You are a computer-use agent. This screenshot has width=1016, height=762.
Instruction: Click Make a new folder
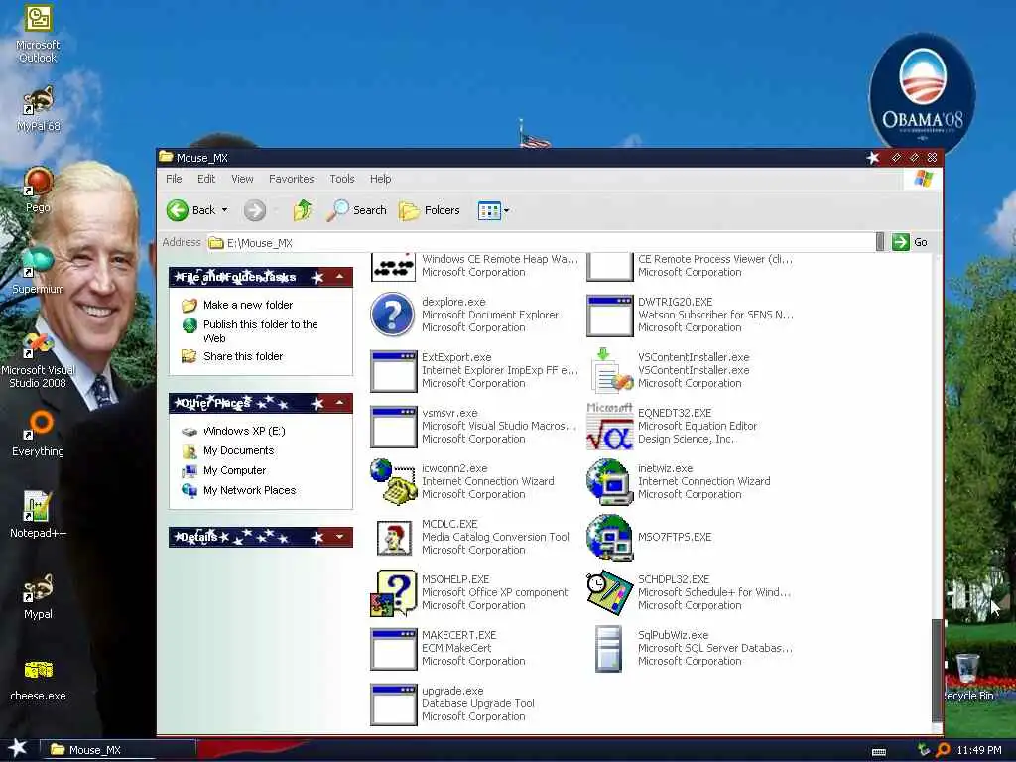tap(247, 305)
